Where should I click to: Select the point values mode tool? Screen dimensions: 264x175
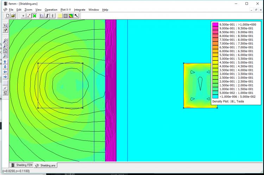point(23,16)
